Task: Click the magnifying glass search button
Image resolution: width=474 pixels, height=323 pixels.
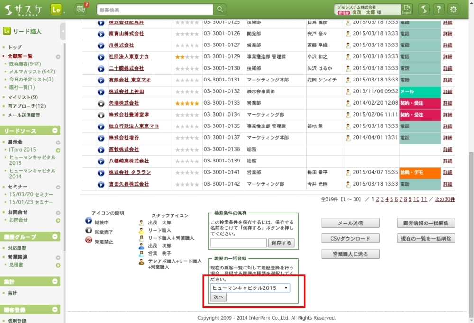Action: click(220, 9)
